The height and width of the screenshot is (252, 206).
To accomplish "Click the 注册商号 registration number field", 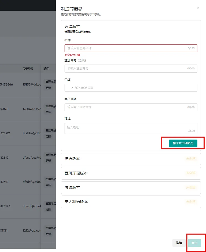I will tap(131, 69).
